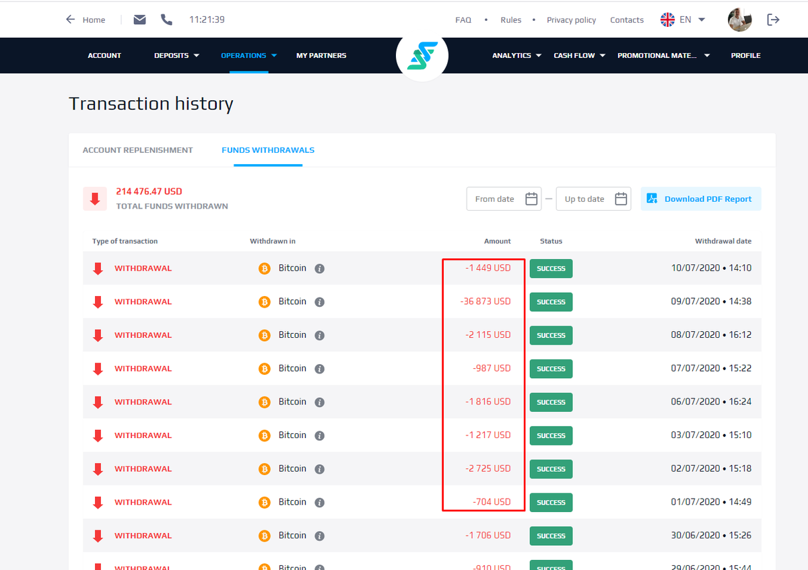Open the user avatar photo
This screenshot has width=808, height=570.
740,20
